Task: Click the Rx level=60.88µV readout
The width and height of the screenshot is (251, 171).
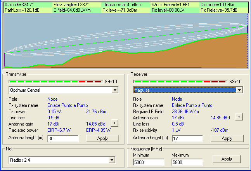Action: 168,10
